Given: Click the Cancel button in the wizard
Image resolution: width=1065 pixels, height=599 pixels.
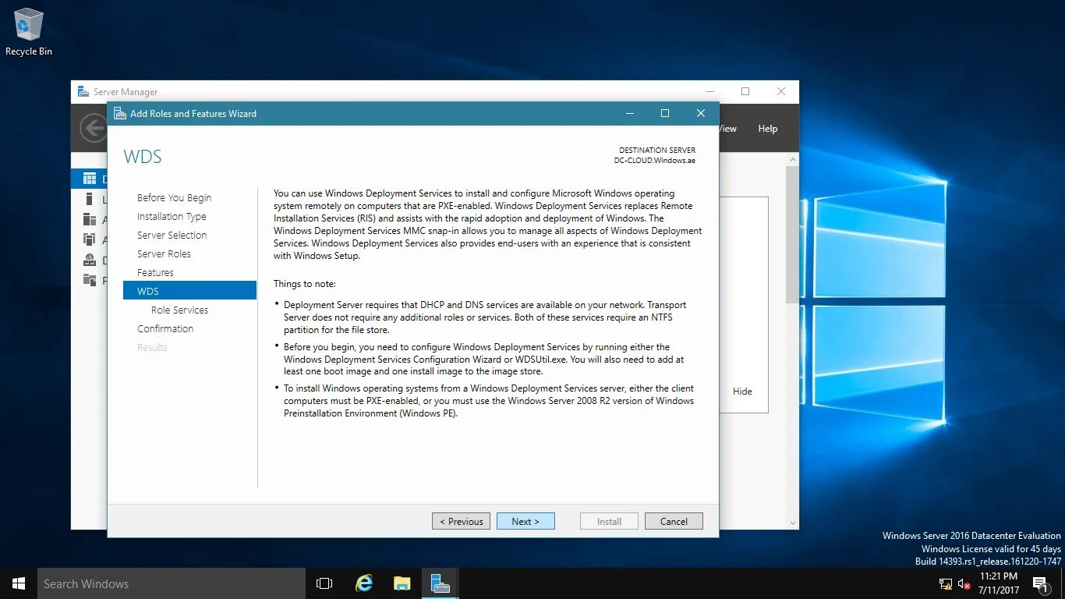Looking at the screenshot, I should point(674,521).
